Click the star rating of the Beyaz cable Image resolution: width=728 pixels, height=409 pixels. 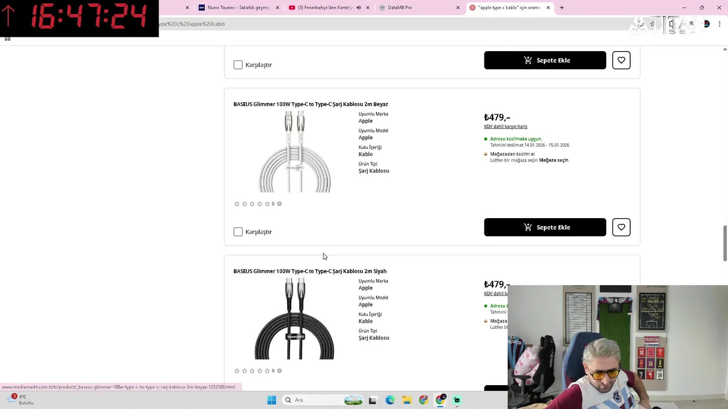[252, 204]
